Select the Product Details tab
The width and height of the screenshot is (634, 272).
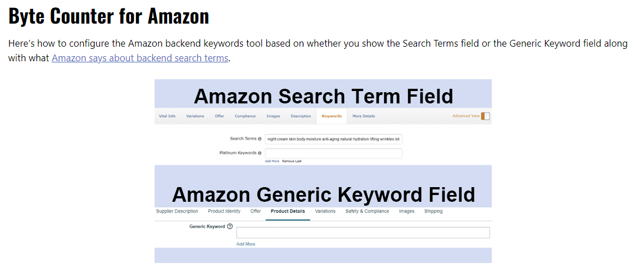[x=288, y=211]
